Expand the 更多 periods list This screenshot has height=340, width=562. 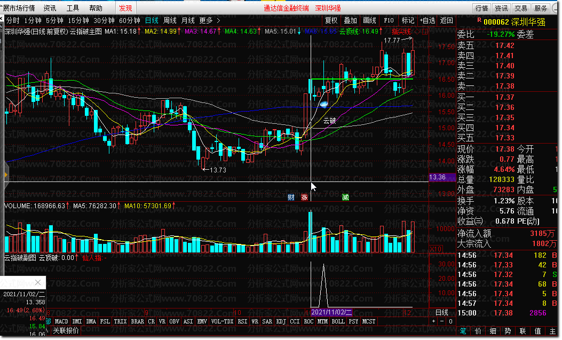point(209,21)
